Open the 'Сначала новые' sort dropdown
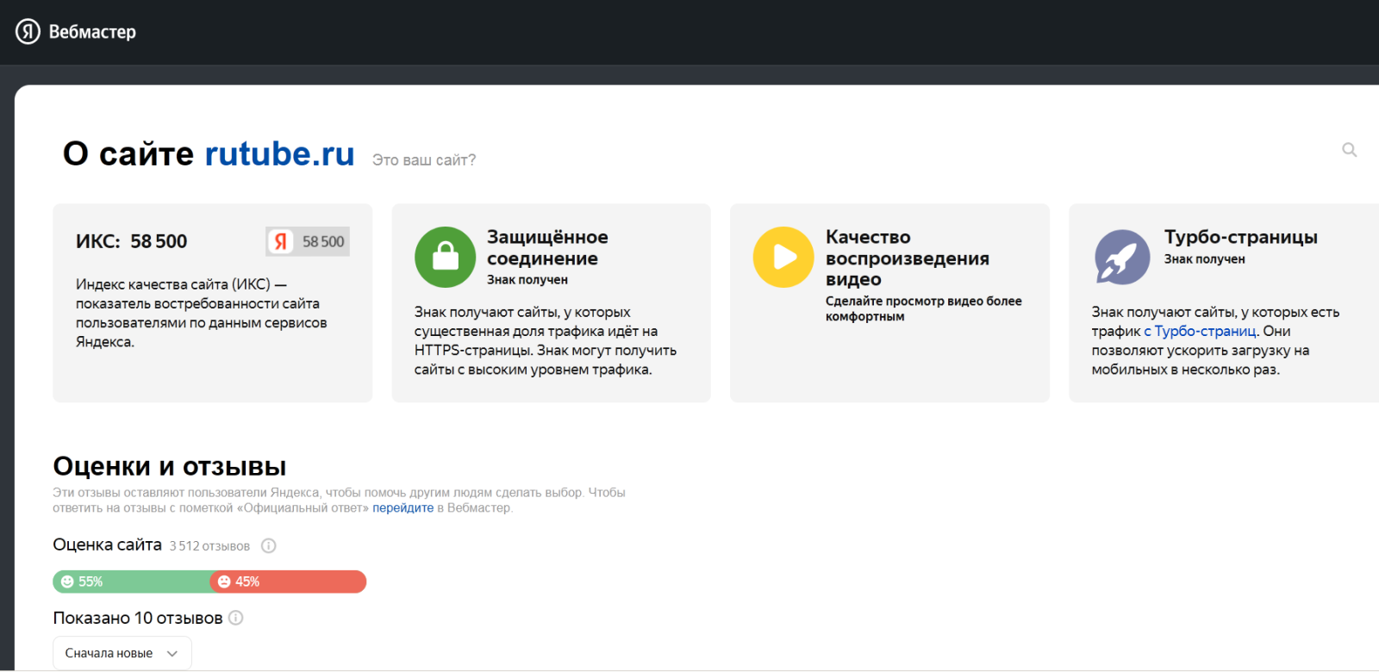Image resolution: width=1379 pixels, height=672 pixels. [122, 653]
